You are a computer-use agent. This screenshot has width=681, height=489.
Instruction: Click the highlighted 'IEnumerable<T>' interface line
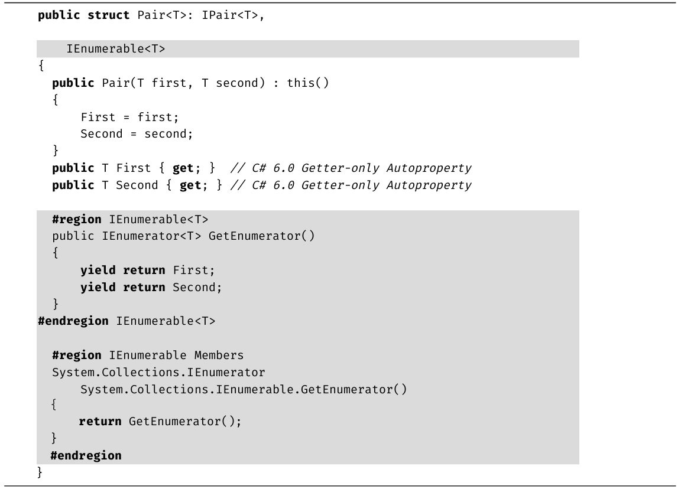(x=116, y=49)
